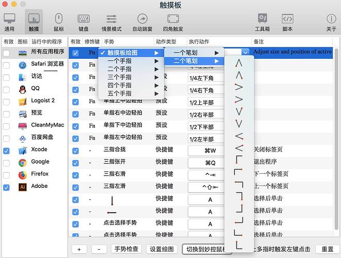
Task: Select the 鼠标 mouse toolbar icon
Action: (x=59, y=22)
